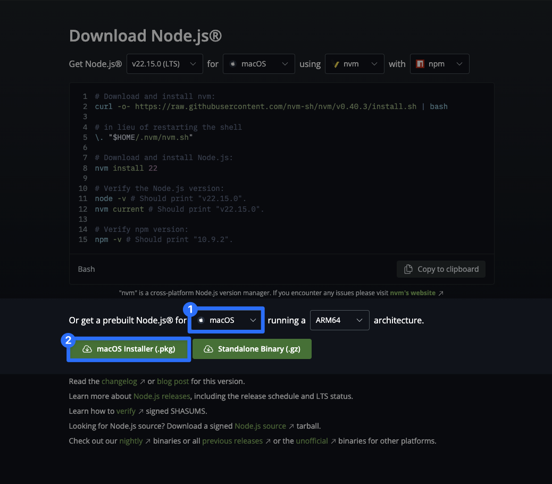The height and width of the screenshot is (484, 552).
Task: Open the top macOS platform dropdown
Action: pos(259,64)
